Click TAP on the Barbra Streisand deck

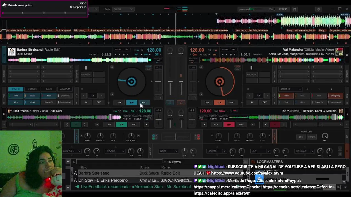coord(126,50)
